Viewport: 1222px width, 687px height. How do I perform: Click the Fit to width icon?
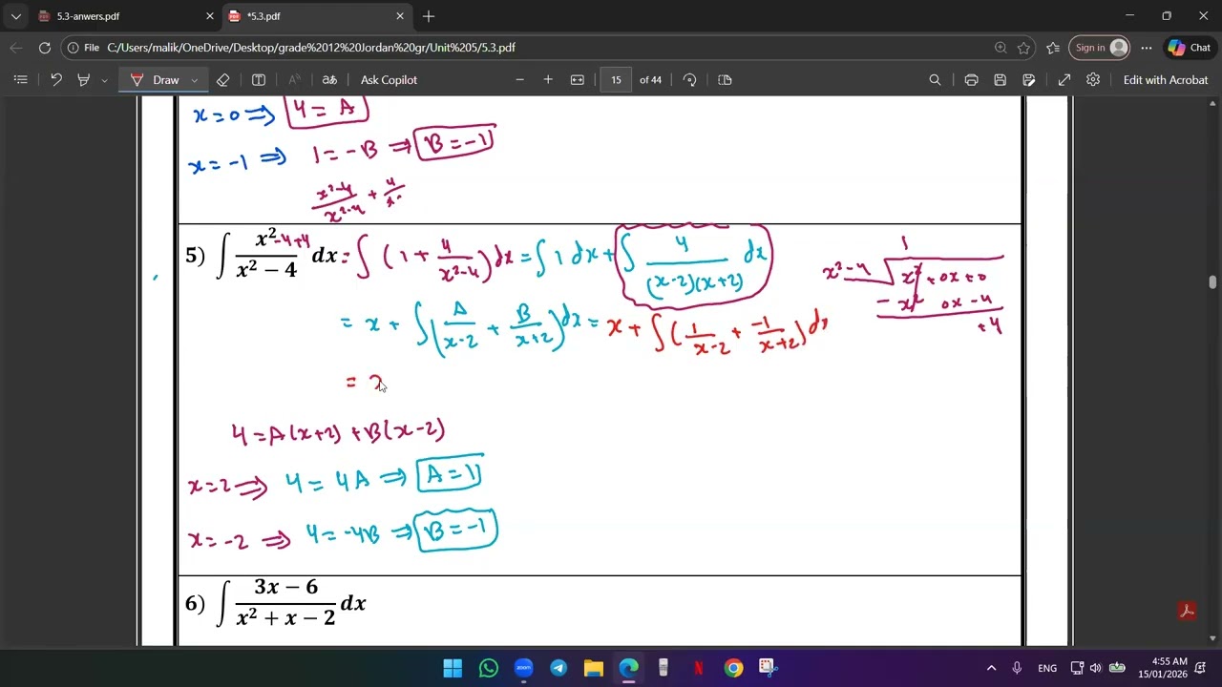[578, 80]
